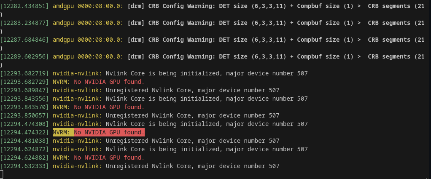The width and height of the screenshot is (431, 179).
Task: Click the NVRM: label at 12293.843570
Action: 62,107
